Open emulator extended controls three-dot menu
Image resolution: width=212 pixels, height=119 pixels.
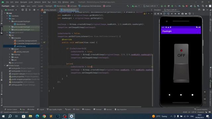click(x=193, y=14)
